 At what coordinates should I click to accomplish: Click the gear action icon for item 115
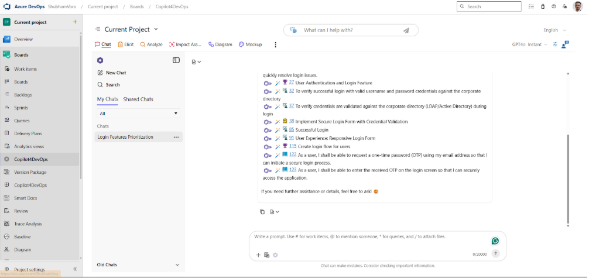point(268,147)
